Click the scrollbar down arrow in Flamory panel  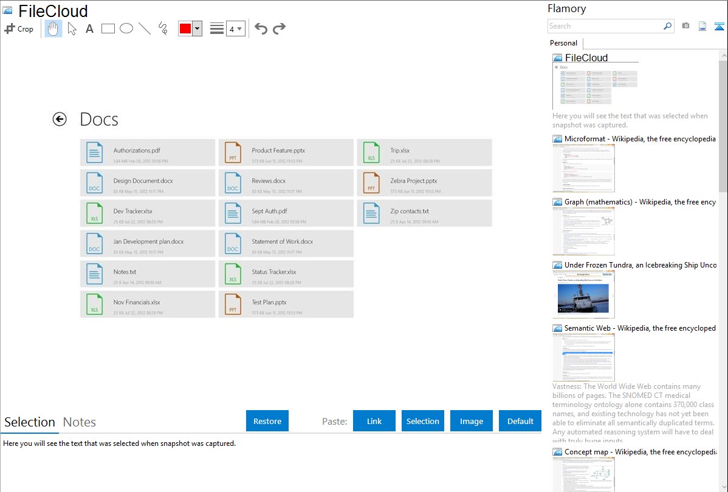(723, 487)
